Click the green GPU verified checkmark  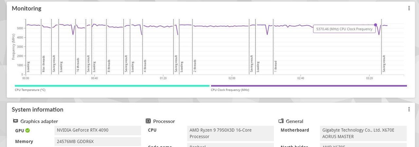(x=27, y=130)
